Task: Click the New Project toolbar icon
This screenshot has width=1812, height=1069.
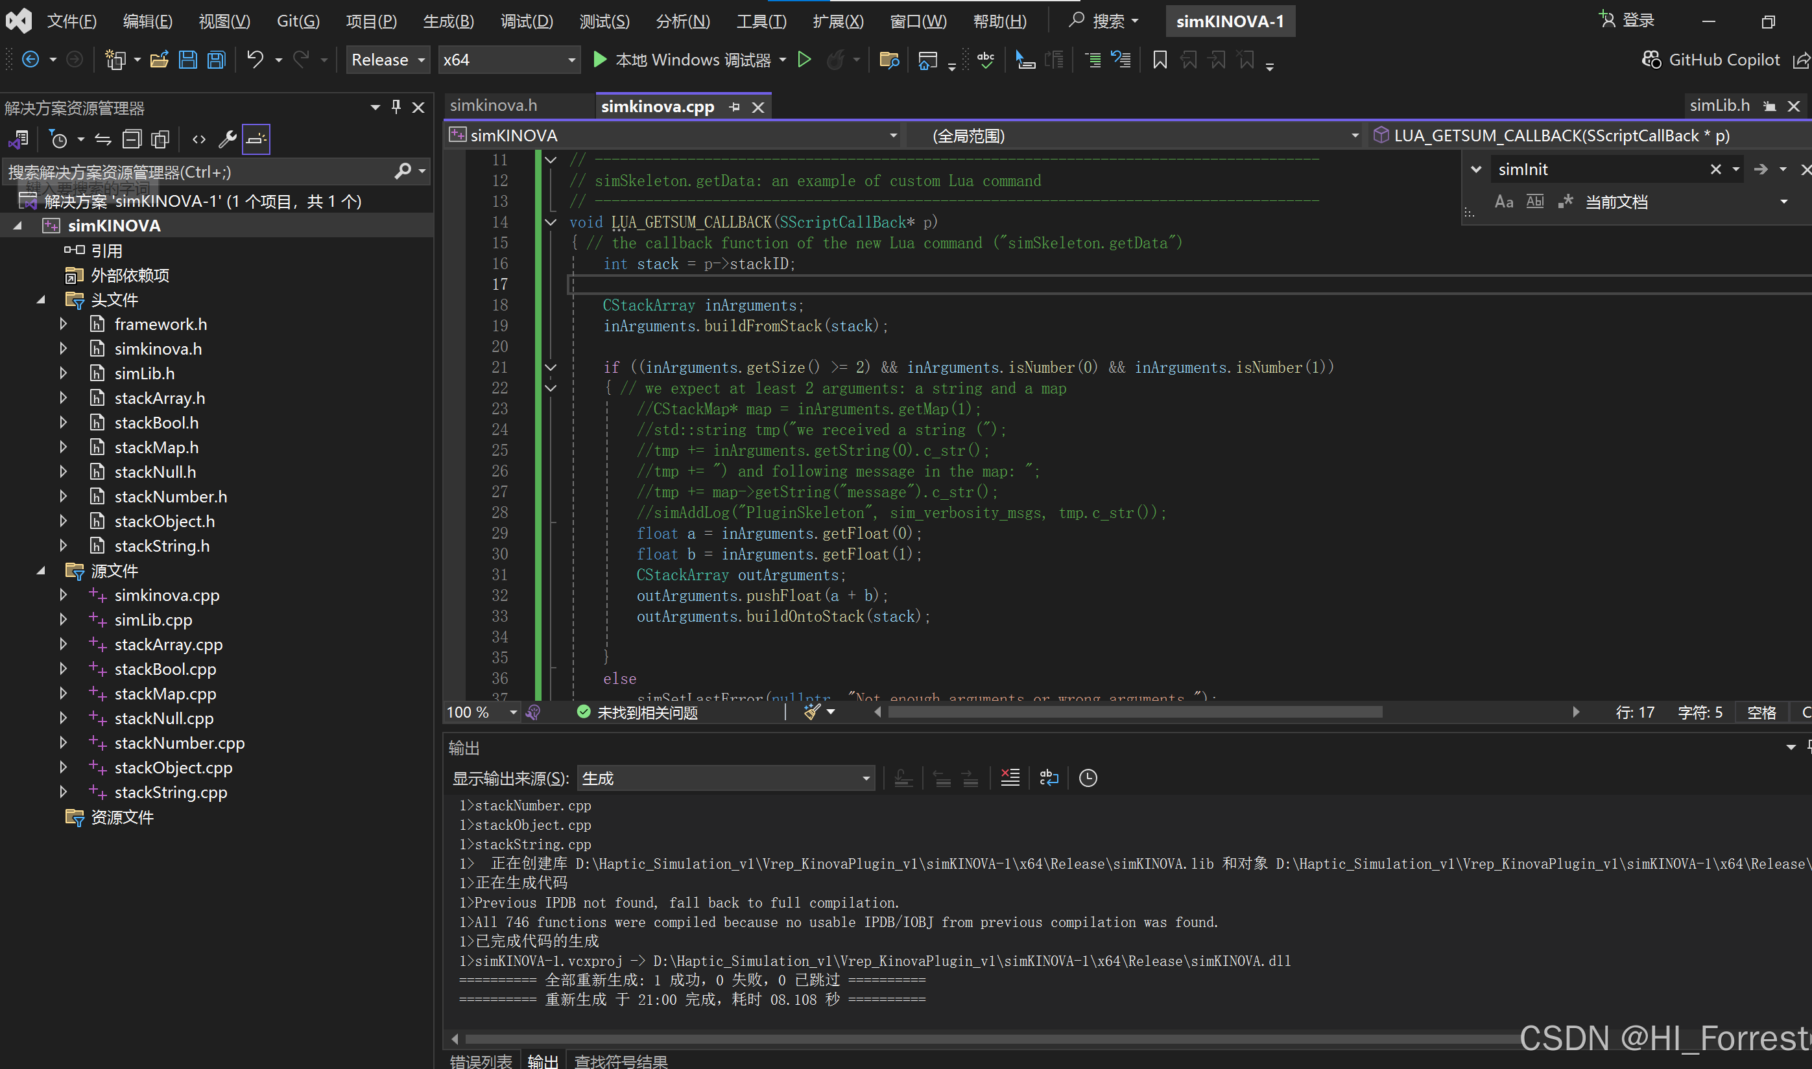Action: click(x=115, y=60)
